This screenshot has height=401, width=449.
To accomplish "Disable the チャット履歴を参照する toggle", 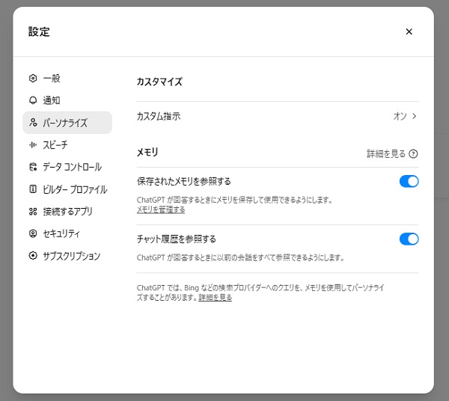I will coord(409,239).
